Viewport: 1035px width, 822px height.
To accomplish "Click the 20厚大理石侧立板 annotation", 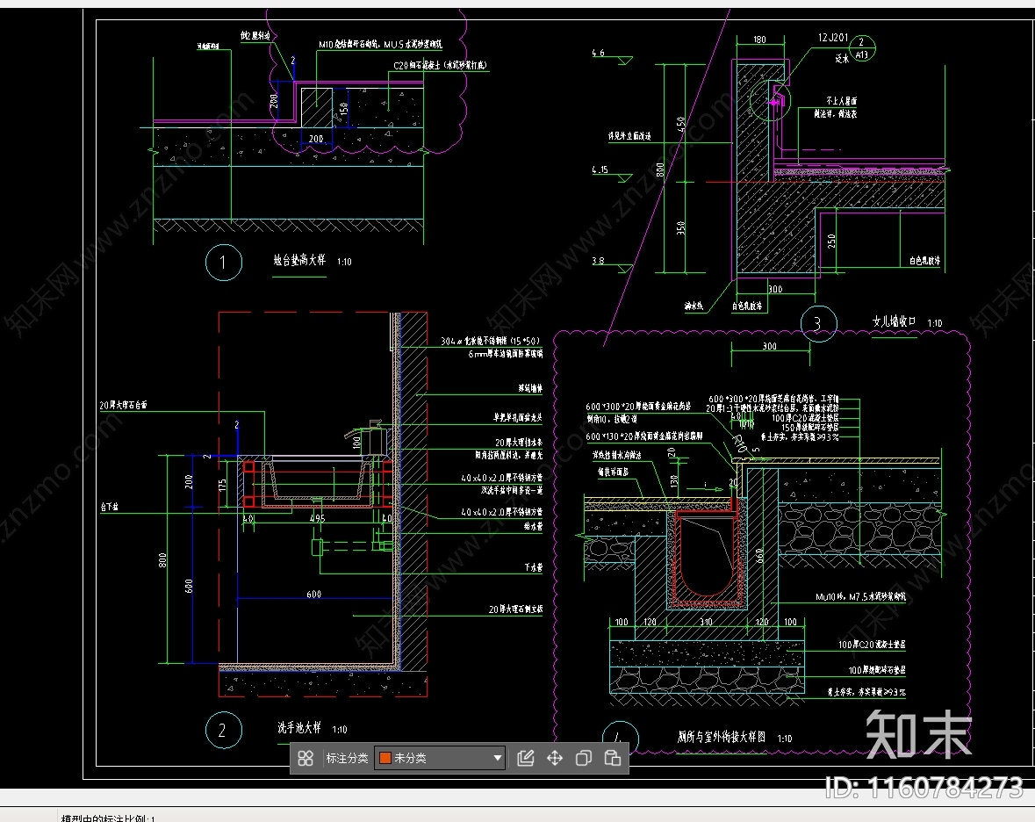I will tap(515, 609).
